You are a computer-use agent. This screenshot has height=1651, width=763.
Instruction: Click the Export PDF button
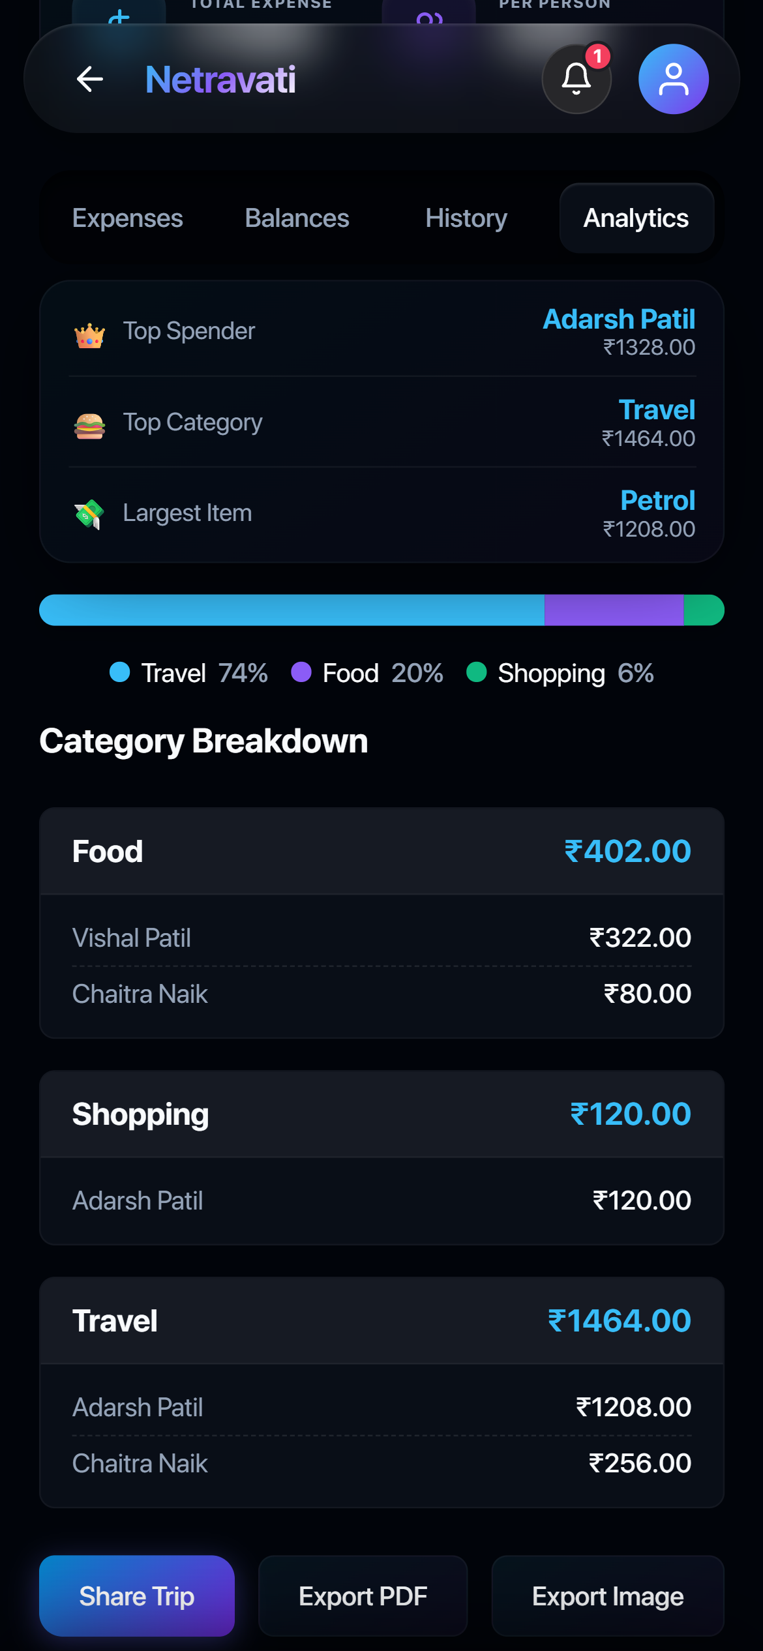[x=363, y=1596]
